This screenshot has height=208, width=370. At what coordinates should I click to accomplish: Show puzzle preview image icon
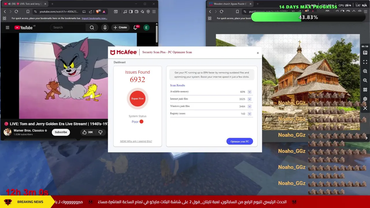pos(365,53)
